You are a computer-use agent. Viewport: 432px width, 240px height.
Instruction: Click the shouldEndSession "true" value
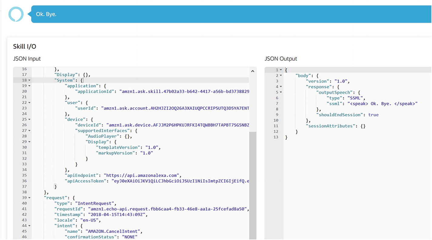[x=373, y=115]
